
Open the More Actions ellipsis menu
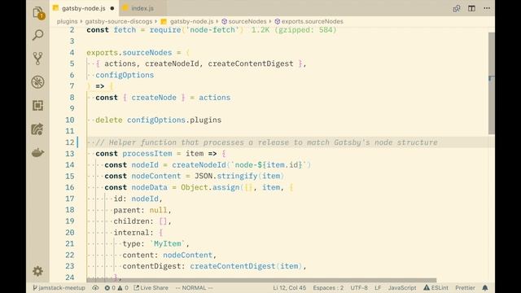(487, 8)
